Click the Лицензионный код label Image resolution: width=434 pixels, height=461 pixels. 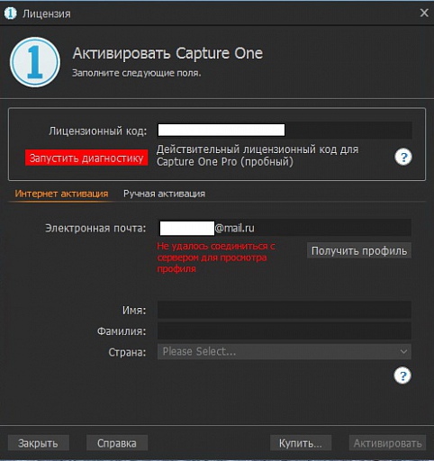(98, 131)
